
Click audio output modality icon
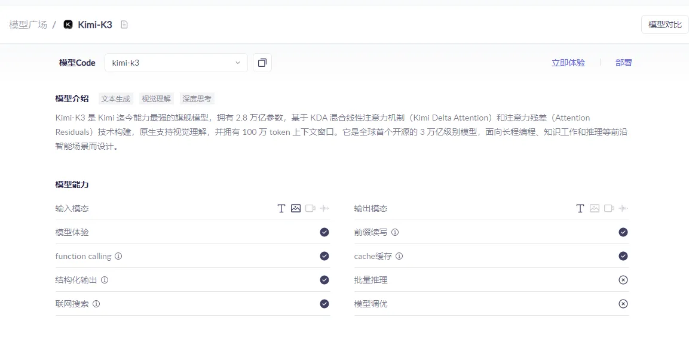pyautogui.click(x=623, y=208)
